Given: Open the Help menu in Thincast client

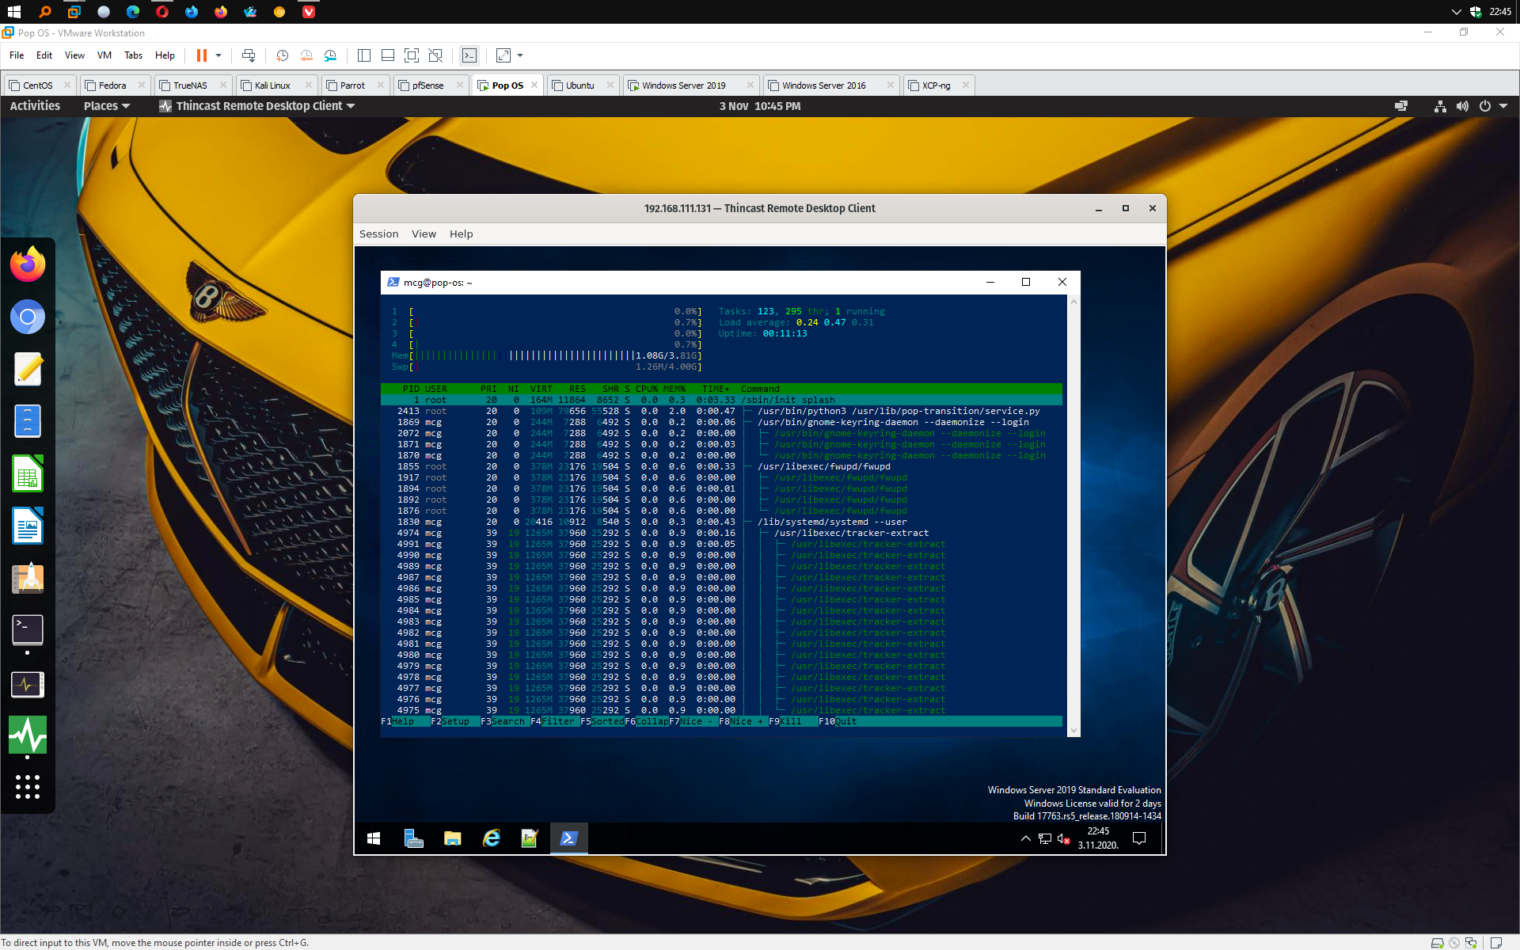Looking at the screenshot, I should pos(461,234).
